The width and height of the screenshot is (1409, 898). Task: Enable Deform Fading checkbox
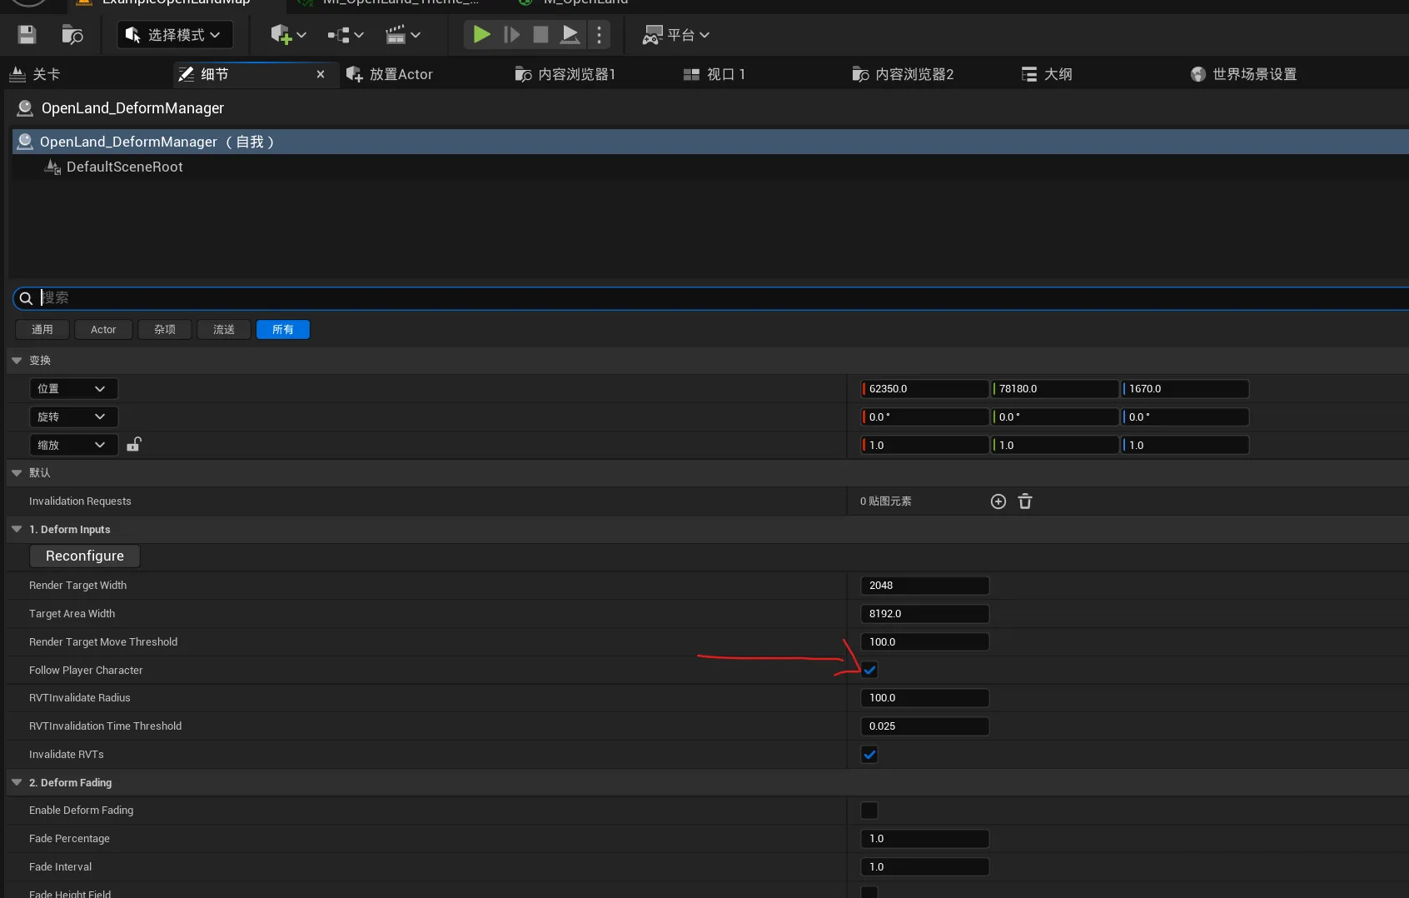point(869,811)
